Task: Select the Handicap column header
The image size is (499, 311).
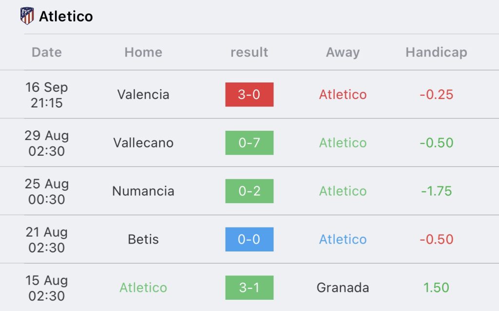Action: [436, 52]
